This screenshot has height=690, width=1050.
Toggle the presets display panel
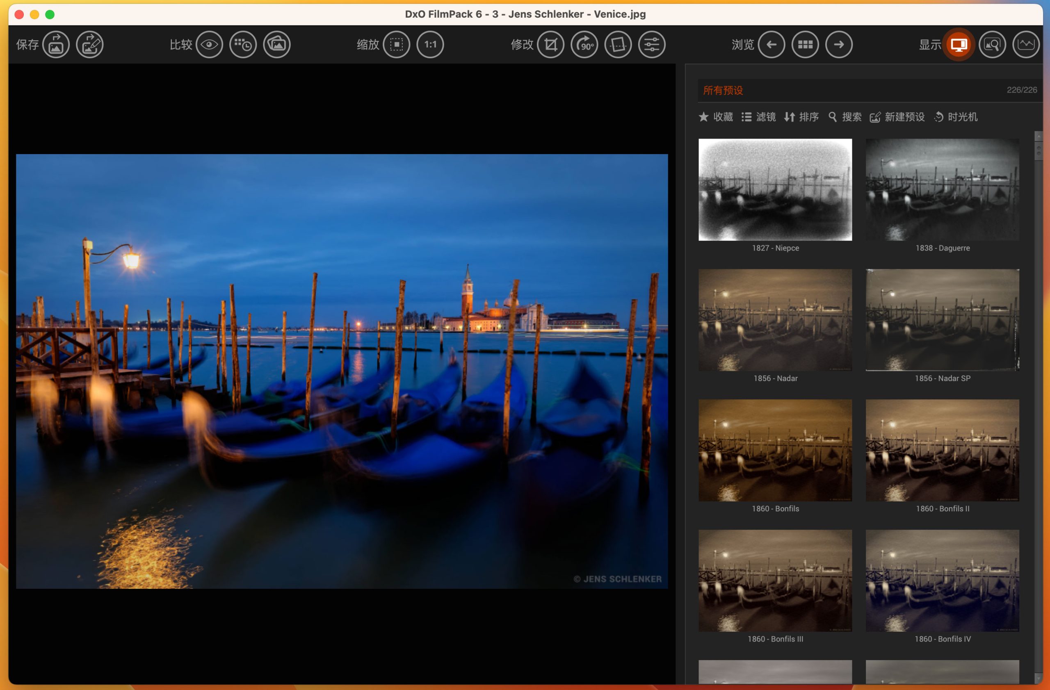tap(958, 45)
